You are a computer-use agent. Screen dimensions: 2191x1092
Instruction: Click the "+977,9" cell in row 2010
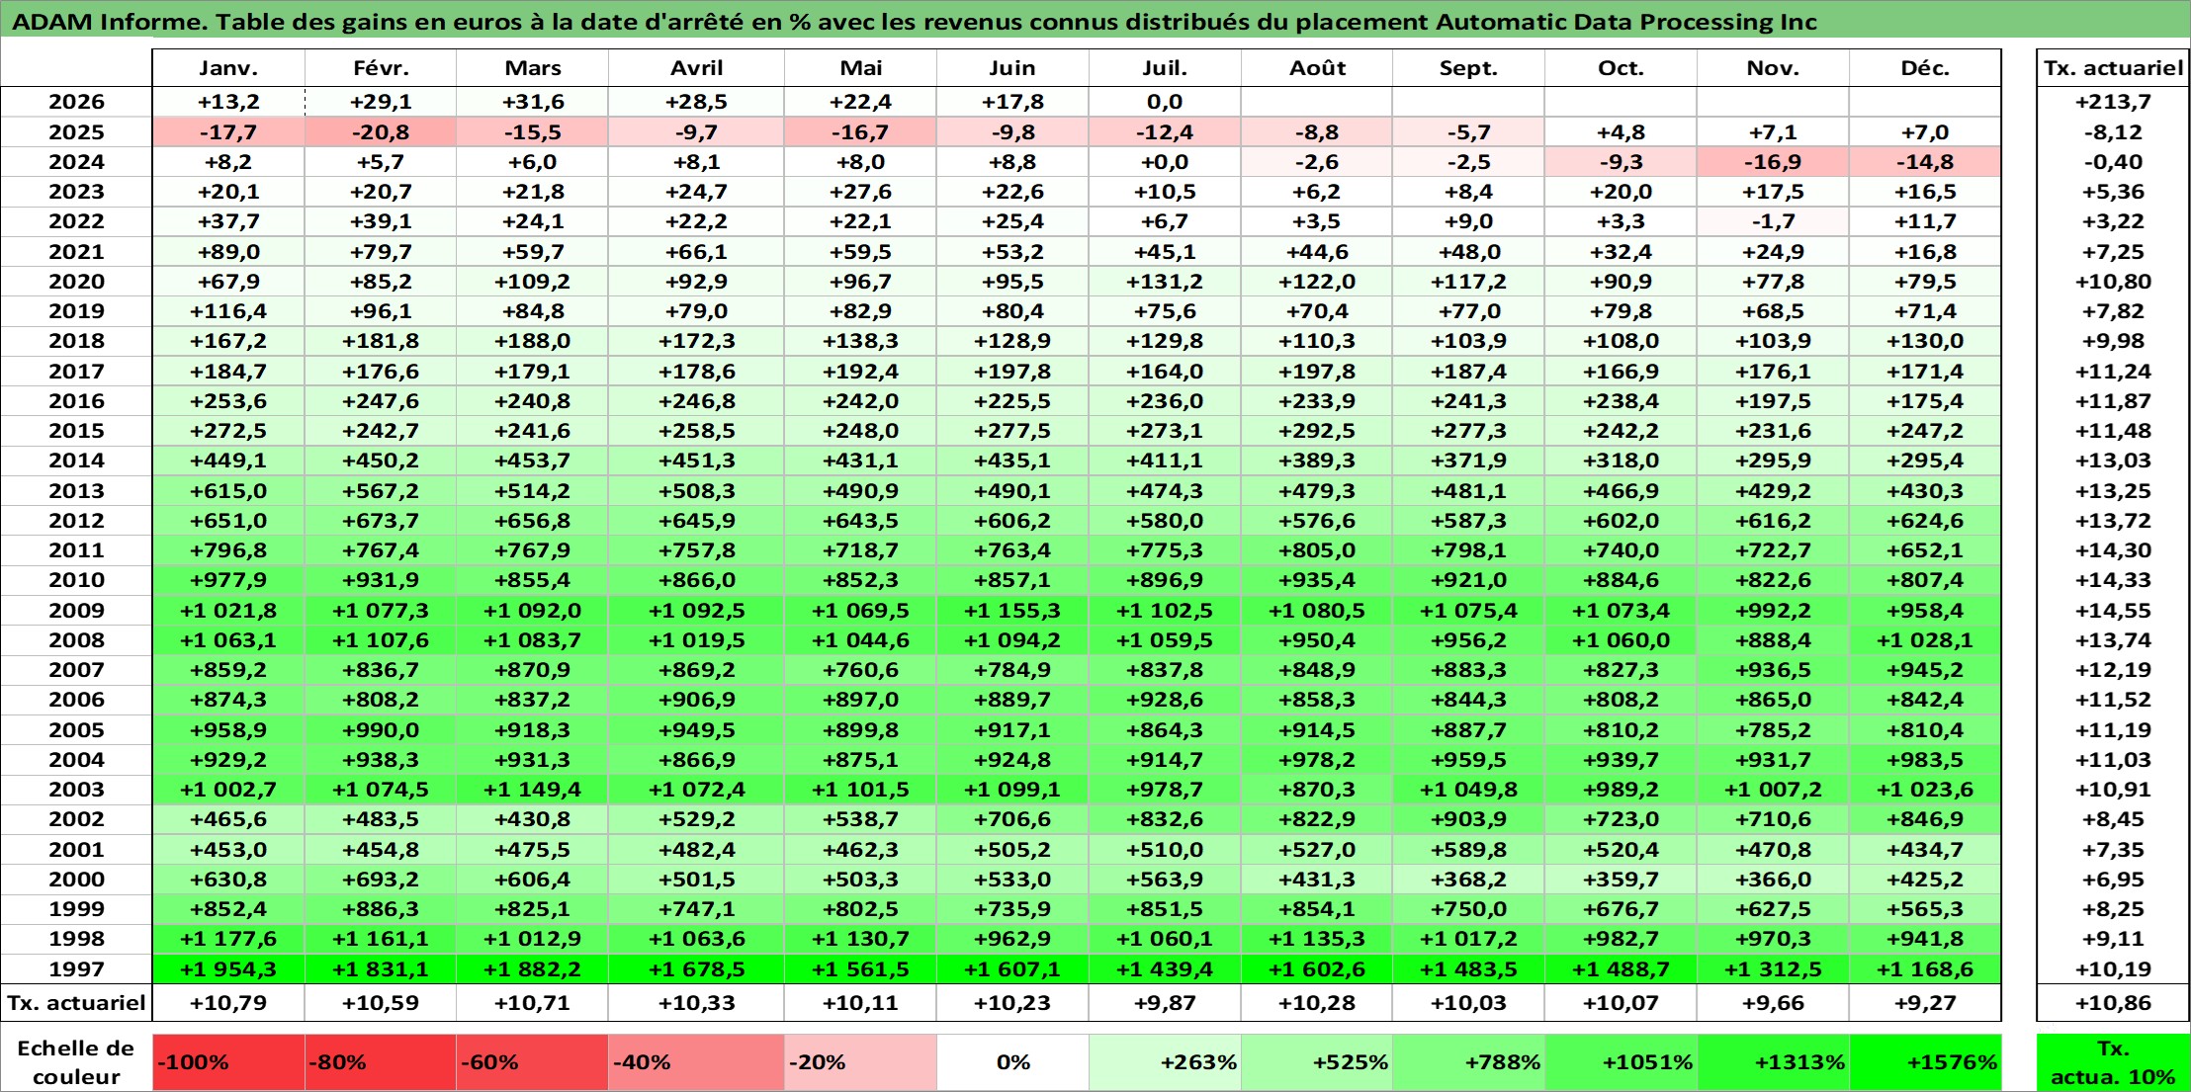[x=228, y=580]
